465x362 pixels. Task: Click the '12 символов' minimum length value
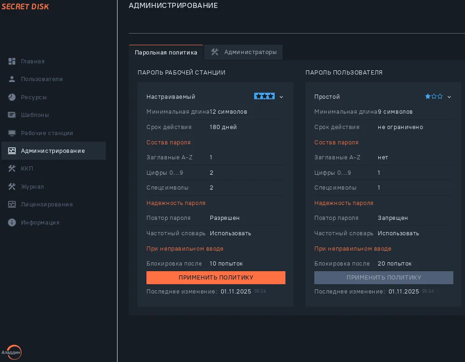coord(229,112)
